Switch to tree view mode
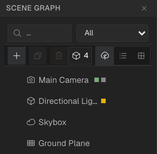The image size is (157, 154). tap(105, 56)
